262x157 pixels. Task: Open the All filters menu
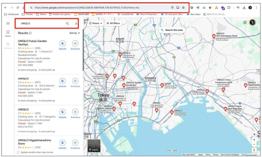pos(113,23)
